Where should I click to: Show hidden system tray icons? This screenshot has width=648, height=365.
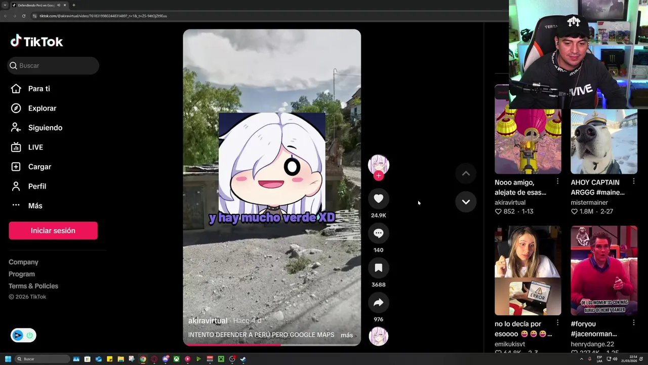(581, 359)
